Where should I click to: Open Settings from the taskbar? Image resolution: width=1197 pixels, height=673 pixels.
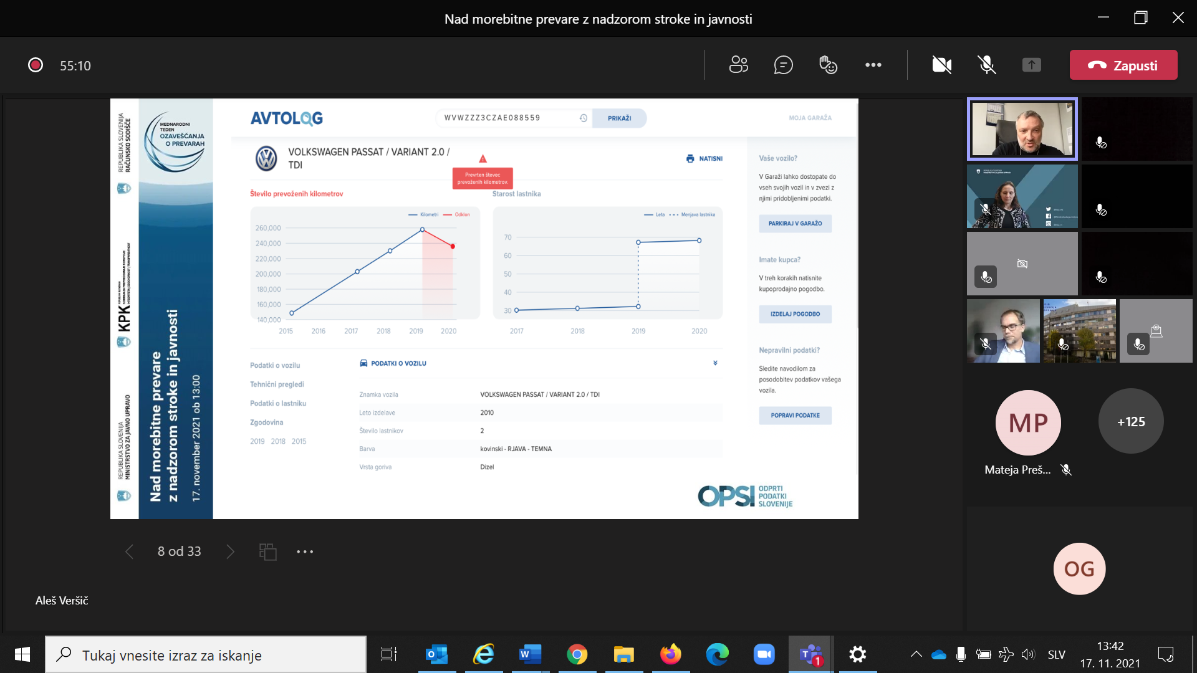click(x=858, y=654)
